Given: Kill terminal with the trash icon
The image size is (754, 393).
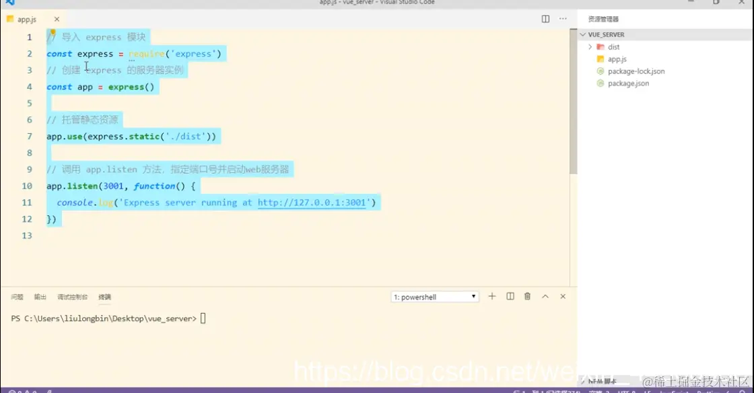Looking at the screenshot, I should click(528, 296).
